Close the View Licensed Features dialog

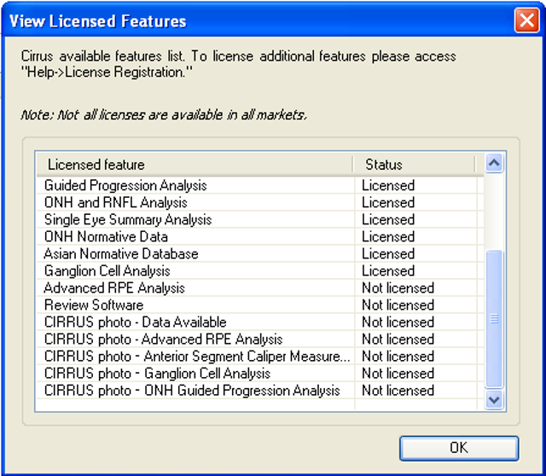coord(527,20)
